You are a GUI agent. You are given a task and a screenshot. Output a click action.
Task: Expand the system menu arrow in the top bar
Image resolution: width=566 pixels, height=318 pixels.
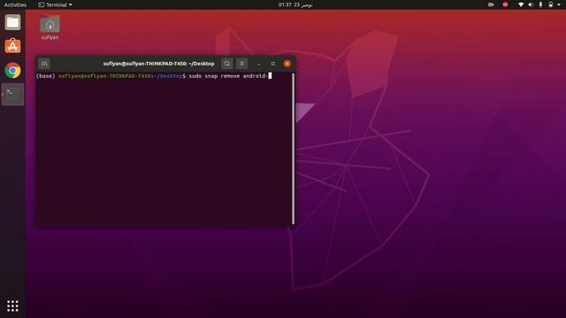pos(559,4)
